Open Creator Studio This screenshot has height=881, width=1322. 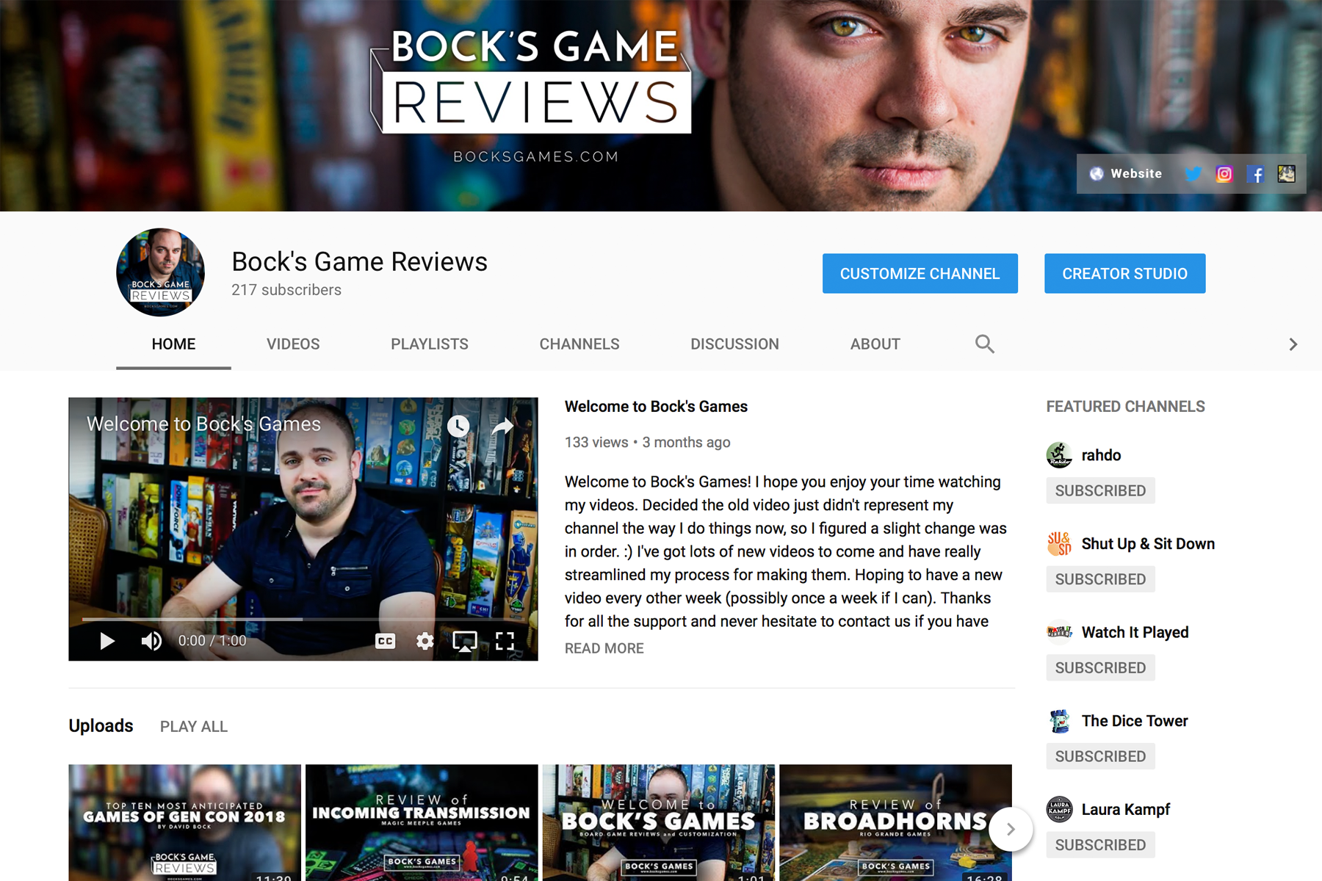(1125, 273)
